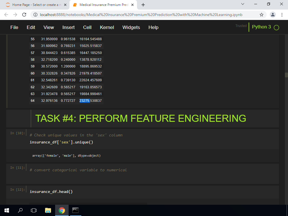
Task: Open Windows taskbar search
Action: [x=20, y=210]
